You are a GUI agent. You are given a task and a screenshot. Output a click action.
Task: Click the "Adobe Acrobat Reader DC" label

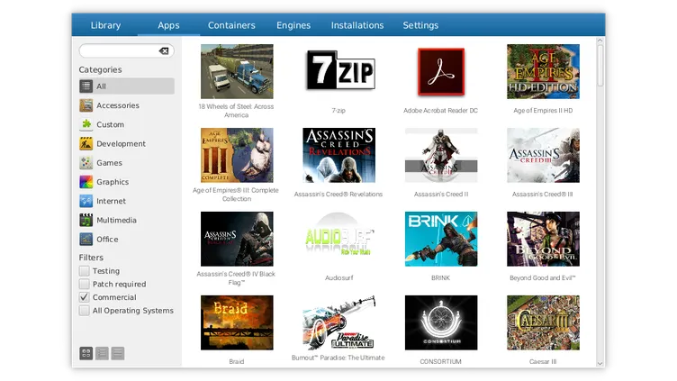point(440,111)
